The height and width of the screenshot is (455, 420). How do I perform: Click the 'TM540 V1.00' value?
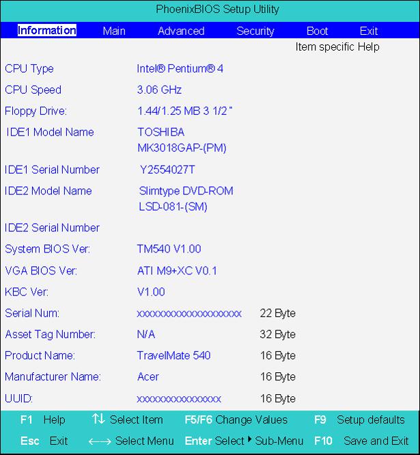(x=169, y=248)
